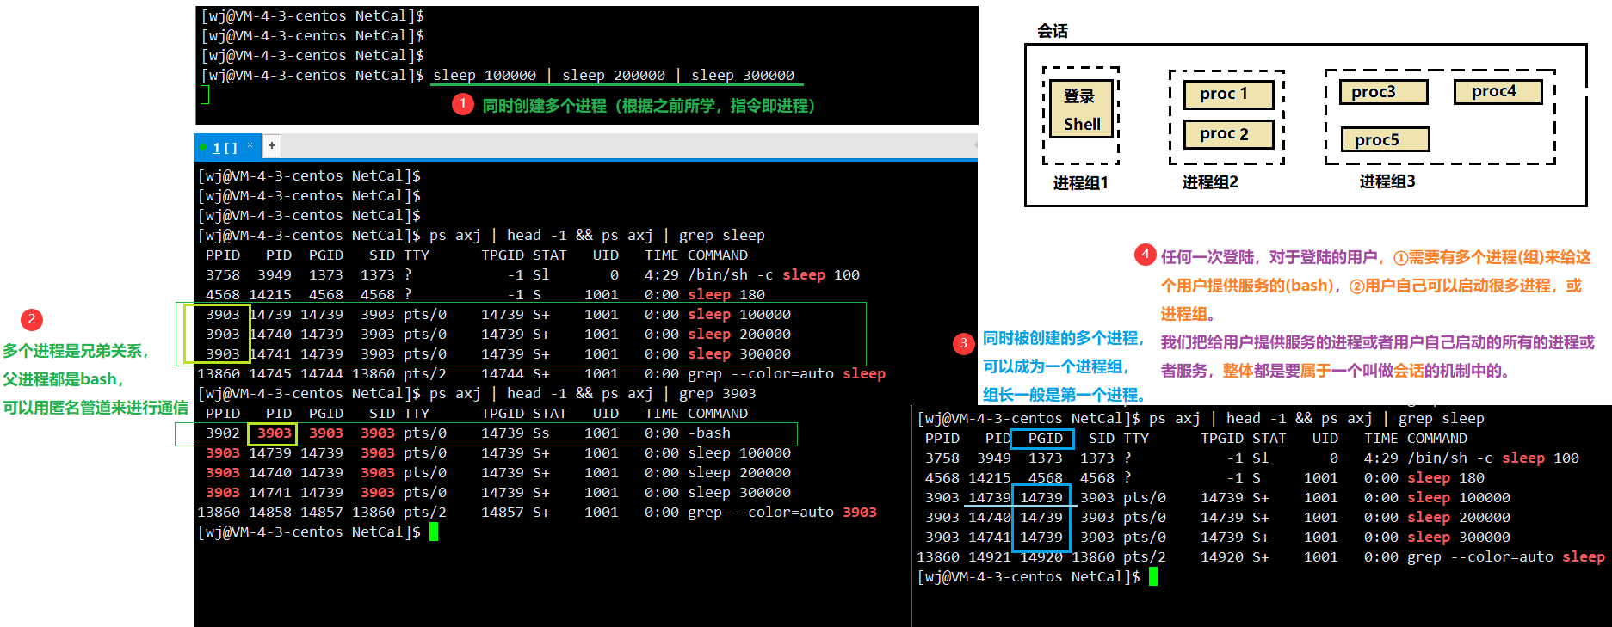Click PID value 14745 in grep row

270,374
